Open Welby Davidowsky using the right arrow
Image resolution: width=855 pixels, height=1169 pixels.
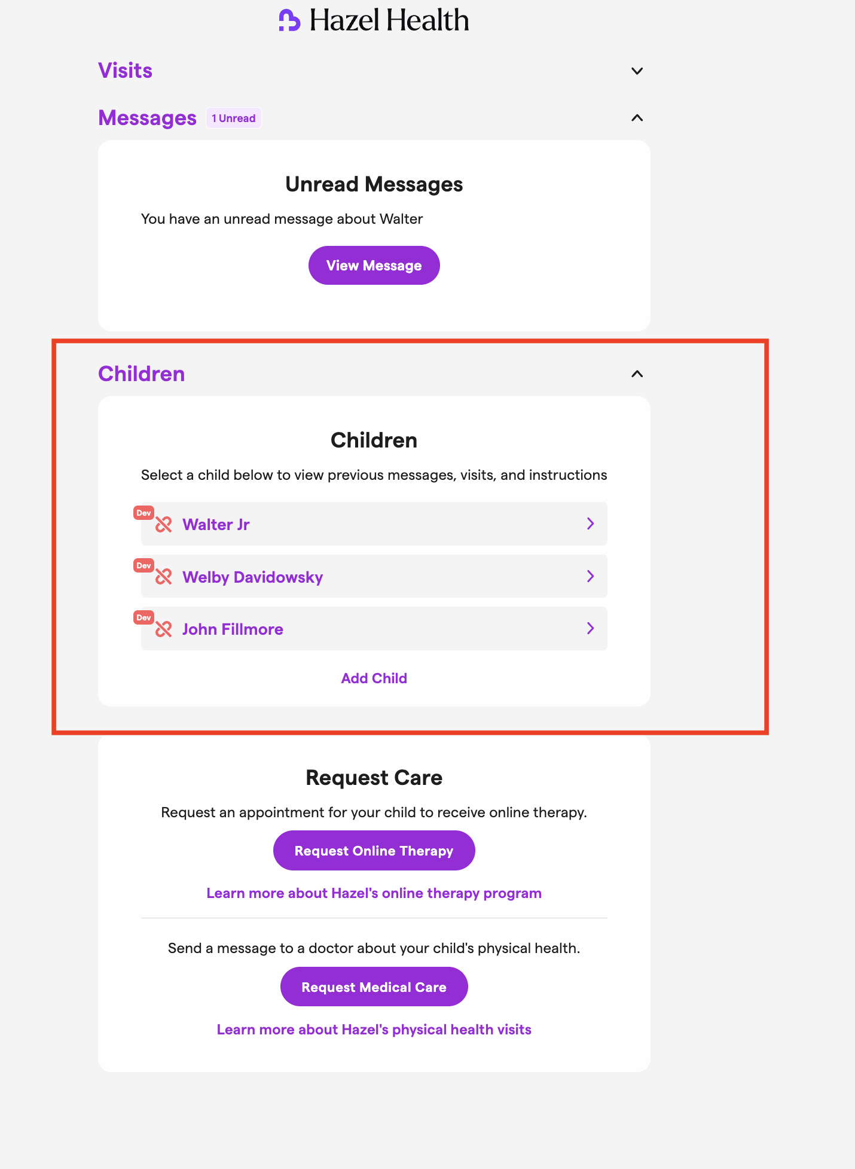[x=590, y=576]
